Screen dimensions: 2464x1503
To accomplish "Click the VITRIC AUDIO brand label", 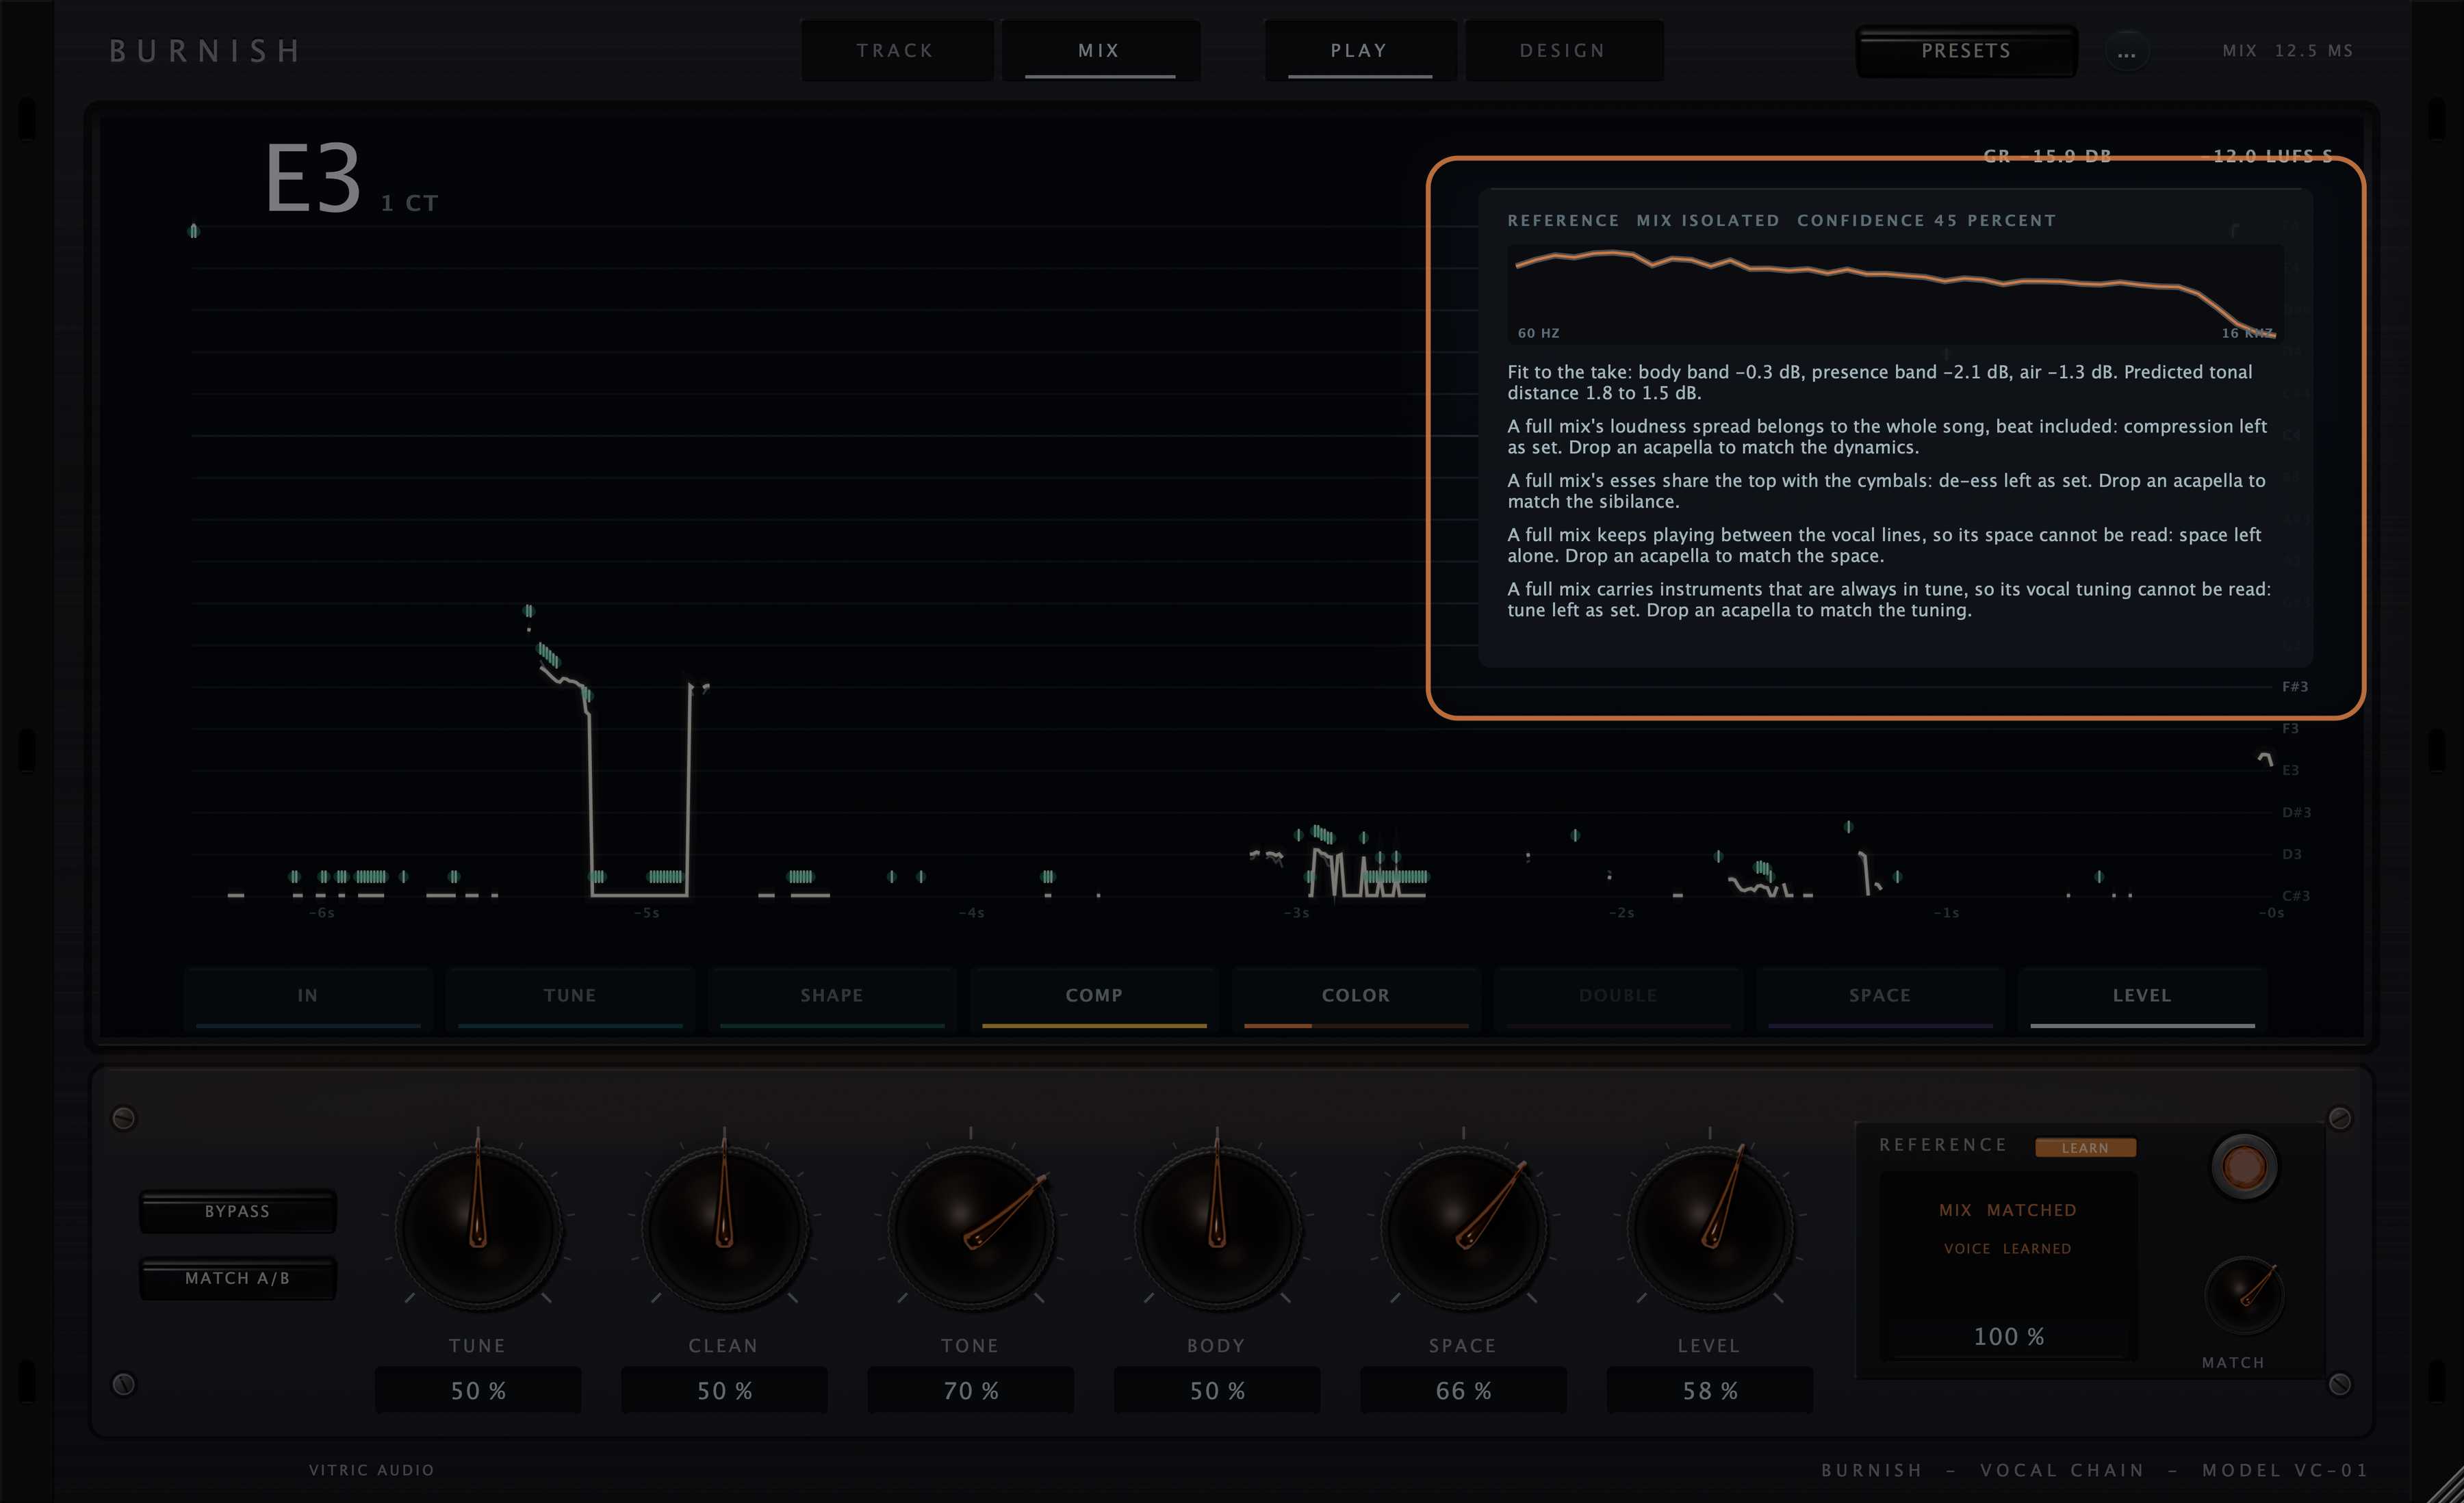I will [371, 1470].
